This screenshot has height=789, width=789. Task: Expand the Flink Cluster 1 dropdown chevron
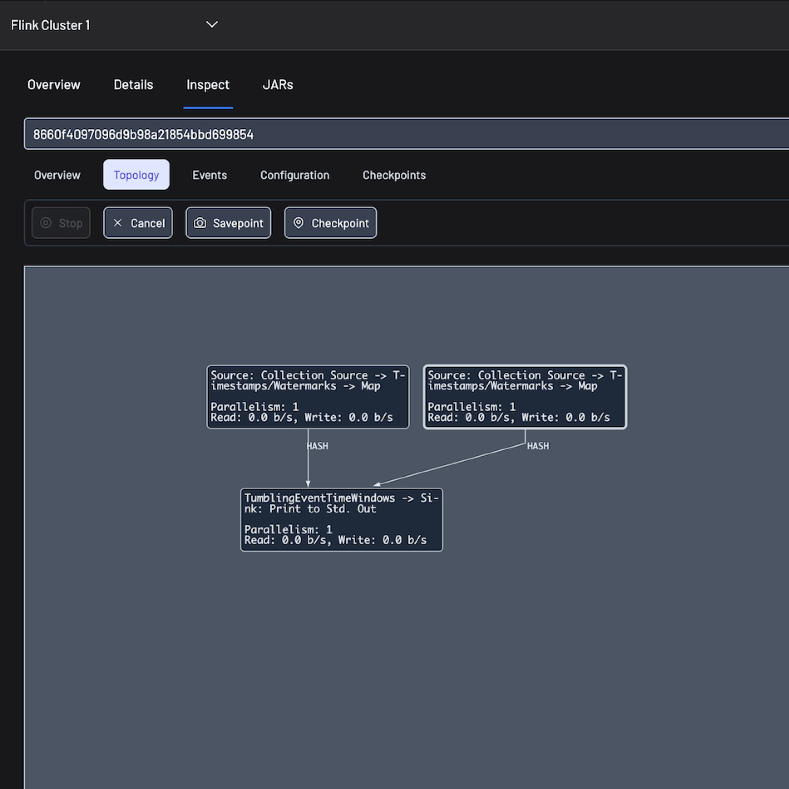[x=212, y=25]
